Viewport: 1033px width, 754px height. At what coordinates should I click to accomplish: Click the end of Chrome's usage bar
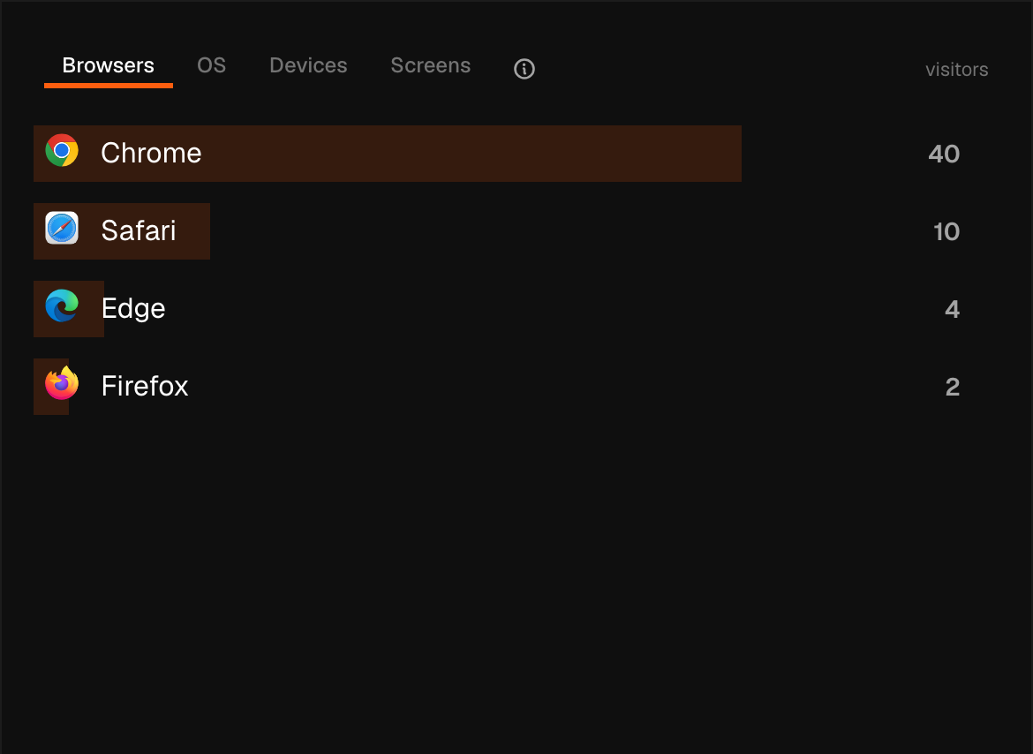click(738, 154)
